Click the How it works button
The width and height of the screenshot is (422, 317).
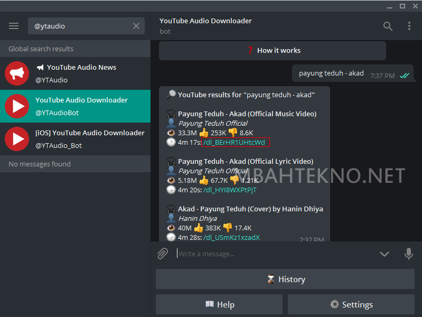(273, 51)
